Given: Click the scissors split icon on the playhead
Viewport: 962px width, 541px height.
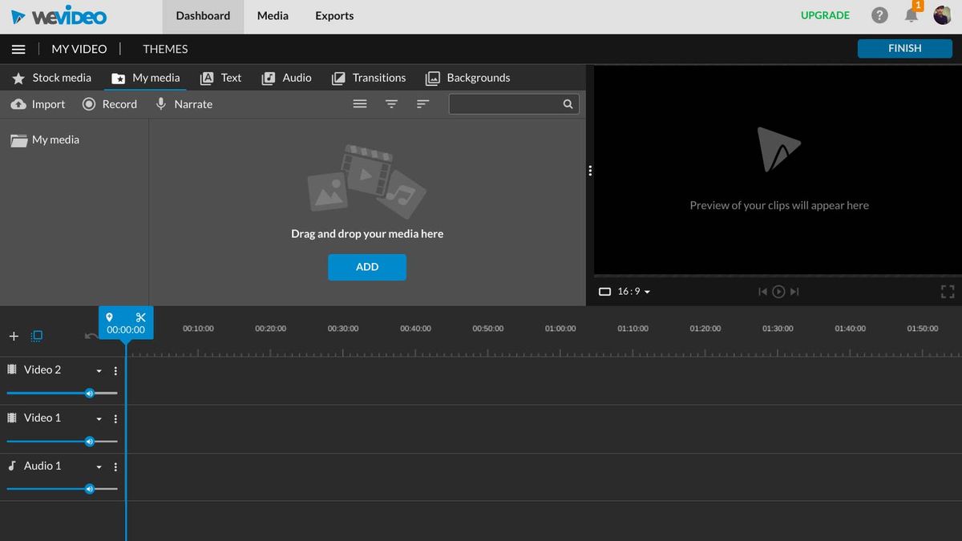Looking at the screenshot, I should coord(140,317).
